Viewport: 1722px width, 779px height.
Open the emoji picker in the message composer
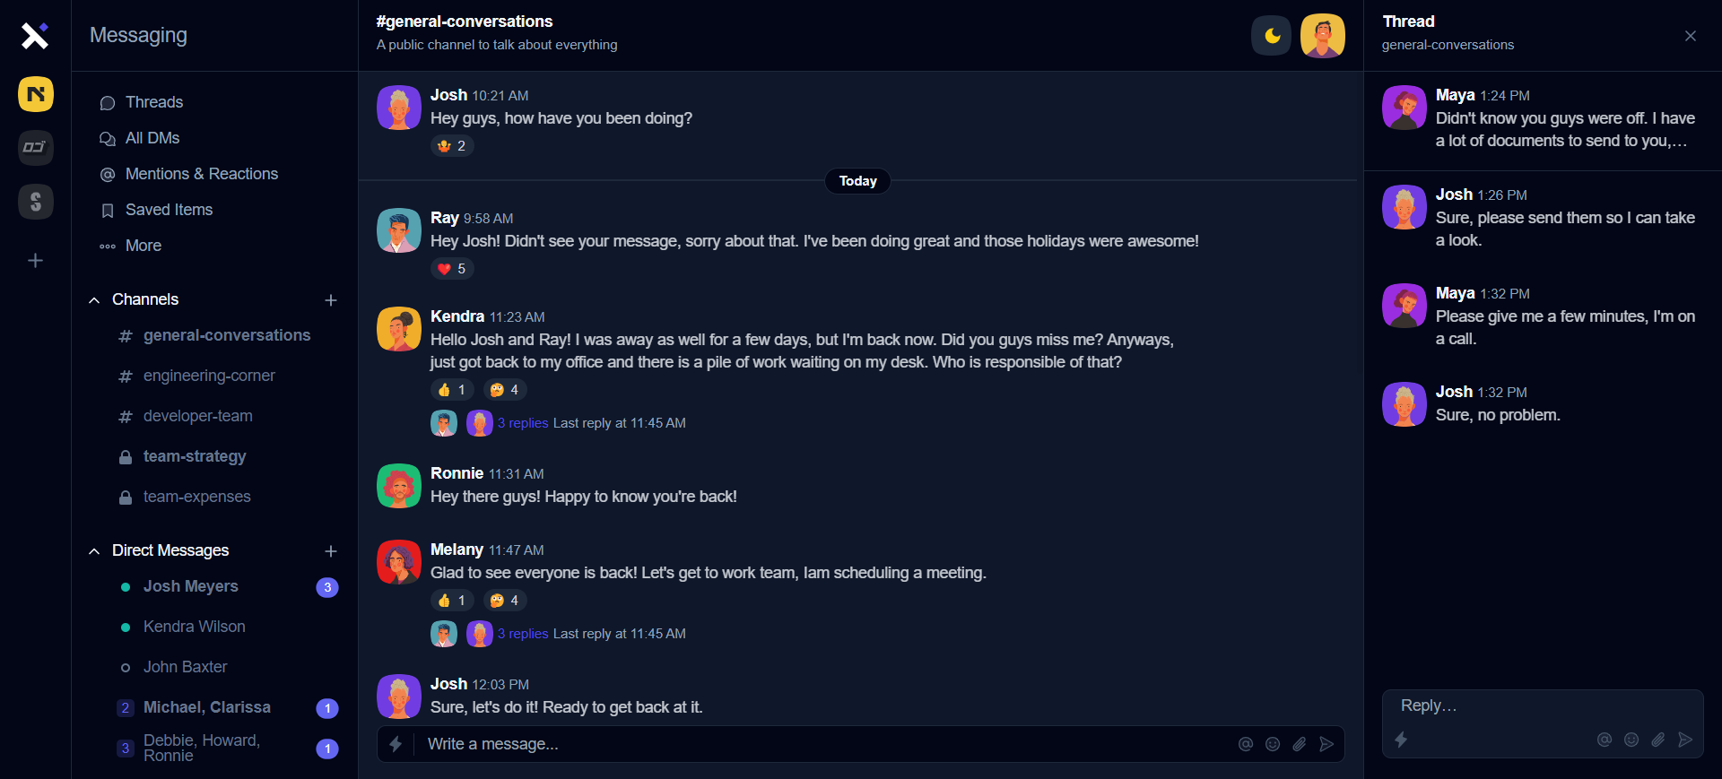pyautogui.click(x=1273, y=744)
